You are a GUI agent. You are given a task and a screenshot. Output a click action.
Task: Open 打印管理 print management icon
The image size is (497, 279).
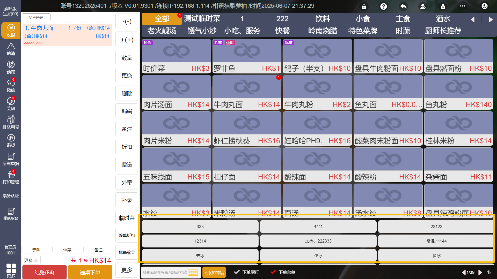coord(11,177)
